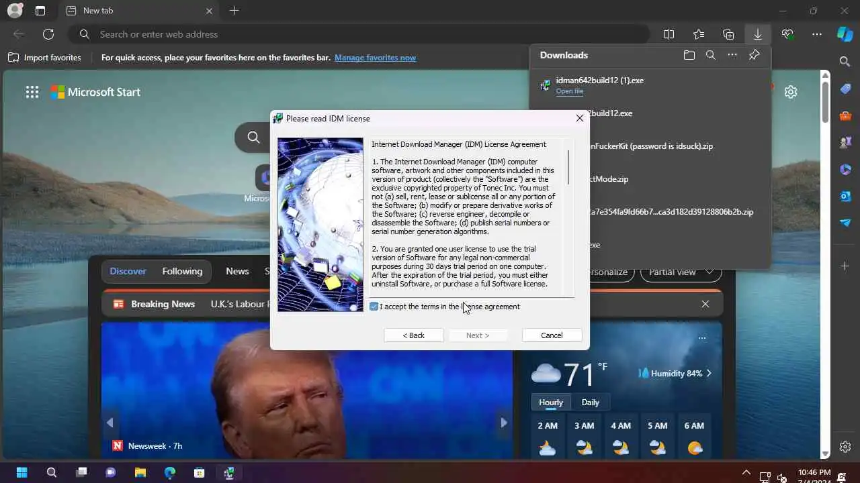The width and height of the screenshot is (860, 483).
Task: Close the IDM license dialog
Action: click(580, 118)
